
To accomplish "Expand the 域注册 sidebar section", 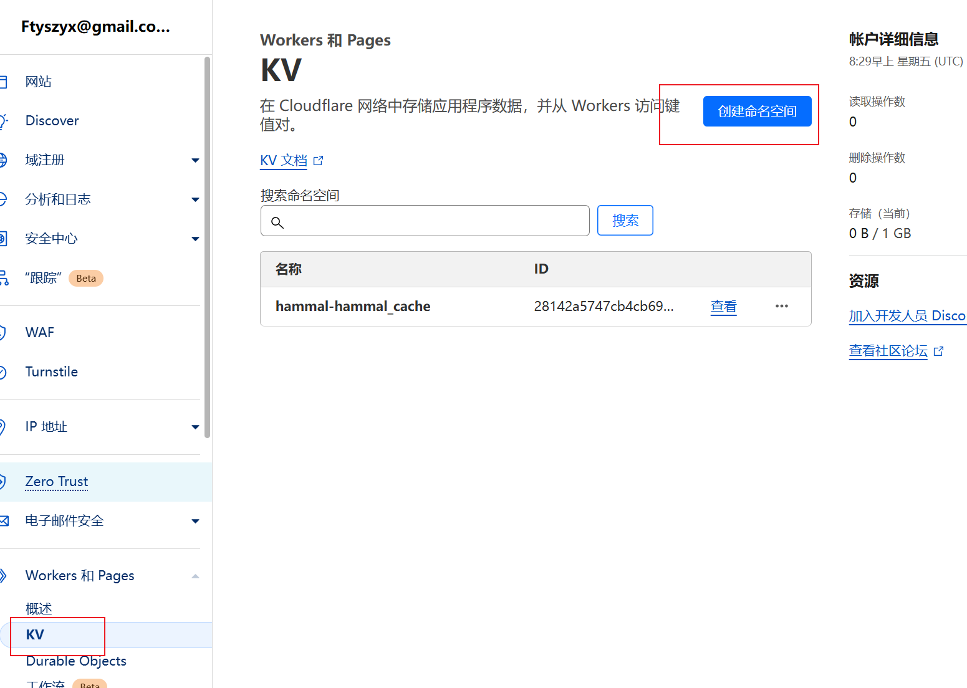I will (195, 161).
